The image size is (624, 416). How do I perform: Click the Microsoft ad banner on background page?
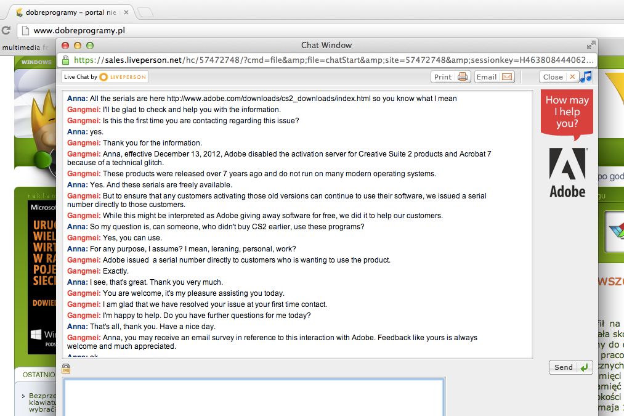[42, 277]
